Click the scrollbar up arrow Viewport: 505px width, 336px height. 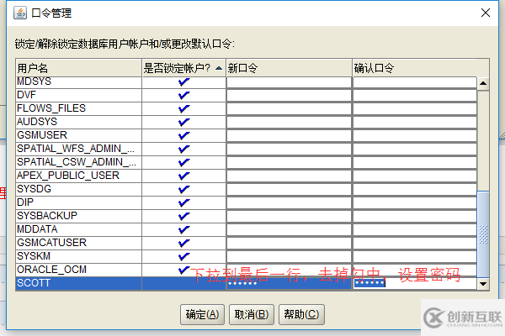(483, 84)
